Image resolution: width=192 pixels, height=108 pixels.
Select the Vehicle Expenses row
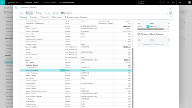76,104
